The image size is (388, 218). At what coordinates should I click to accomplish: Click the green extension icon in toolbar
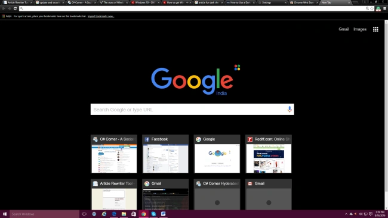[378, 9]
